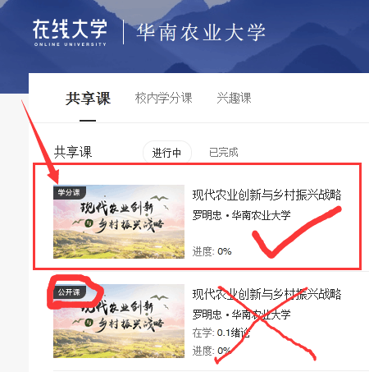369x372 pixels.
Task: Select the 进行中 filter pill
Action: click(x=167, y=153)
